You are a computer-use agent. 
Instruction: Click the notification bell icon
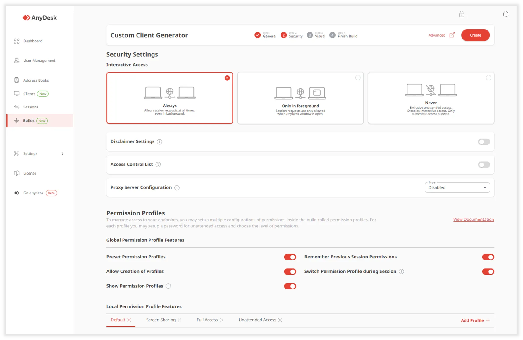pyautogui.click(x=505, y=14)
